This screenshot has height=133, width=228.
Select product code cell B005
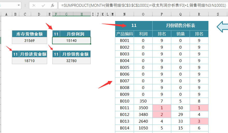pos(124,67)
